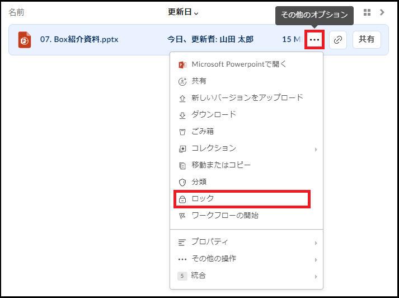Screen dimensions: 399x298
Task: Expand arrow next to コレクション
Action: (x=316, y=150)
